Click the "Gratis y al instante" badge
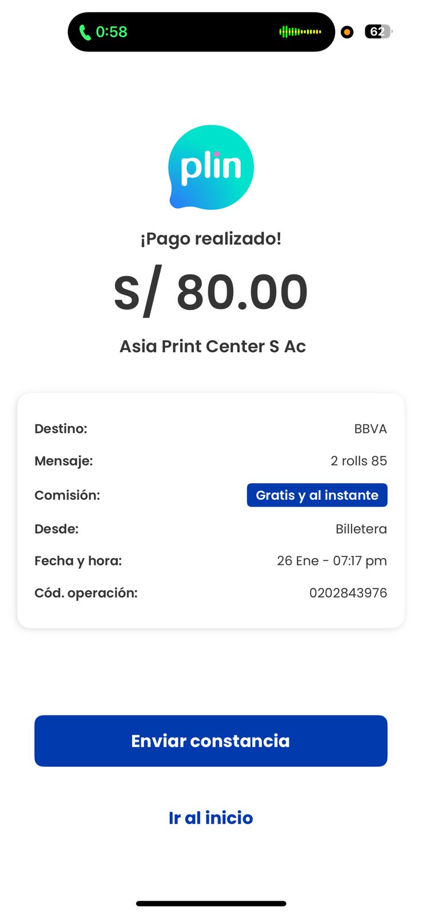The height and width of the screenshot is (915, 422). (317, 495)
